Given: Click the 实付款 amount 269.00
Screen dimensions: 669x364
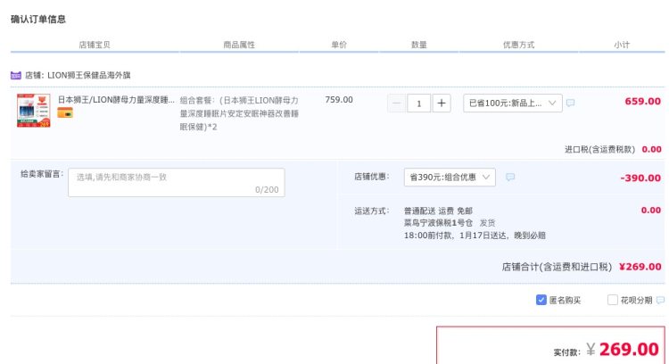Looking at the screenshot, I should click(x=629, y=350).
